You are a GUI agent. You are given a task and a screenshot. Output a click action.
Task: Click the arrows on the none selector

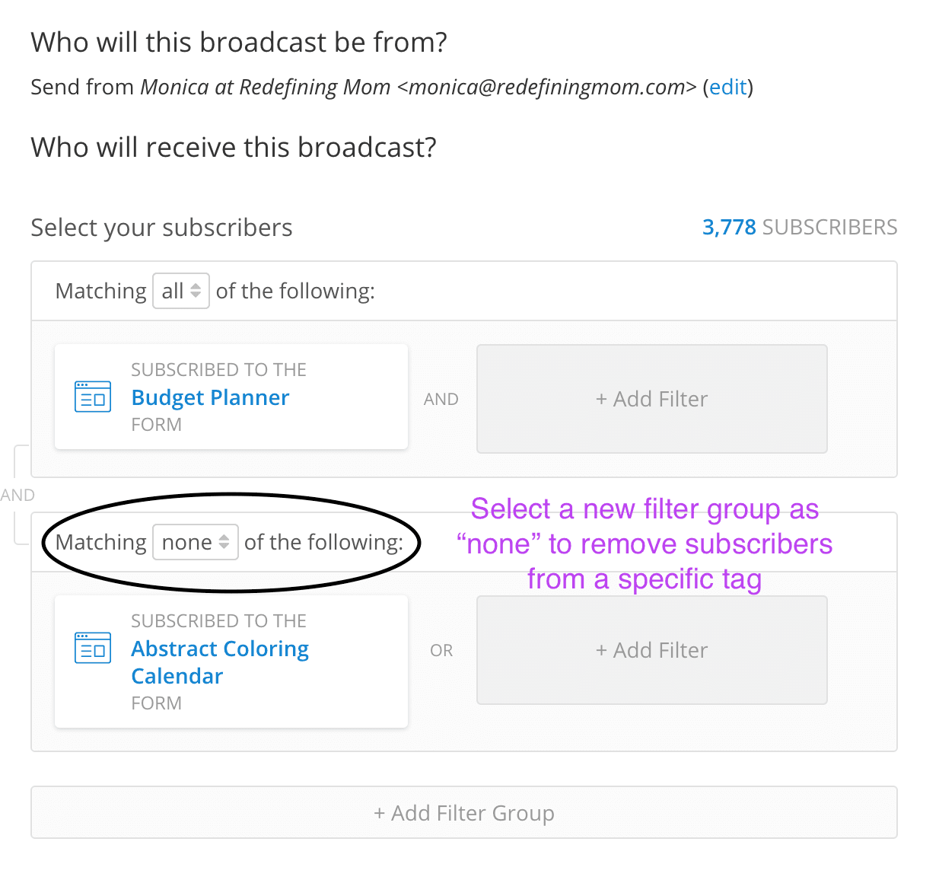(224, 542)
